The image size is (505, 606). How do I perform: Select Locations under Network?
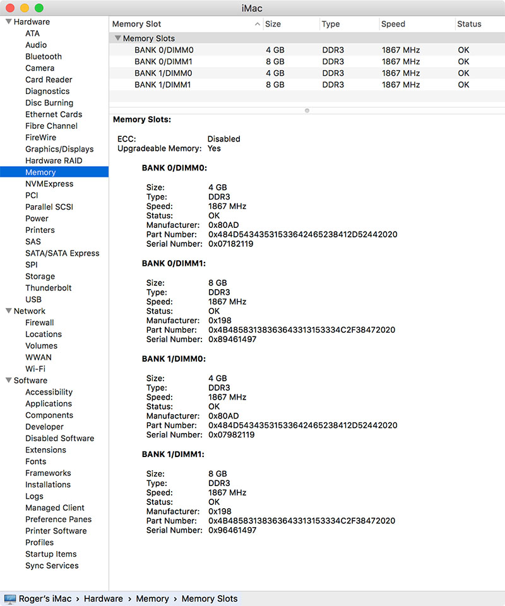44,335
